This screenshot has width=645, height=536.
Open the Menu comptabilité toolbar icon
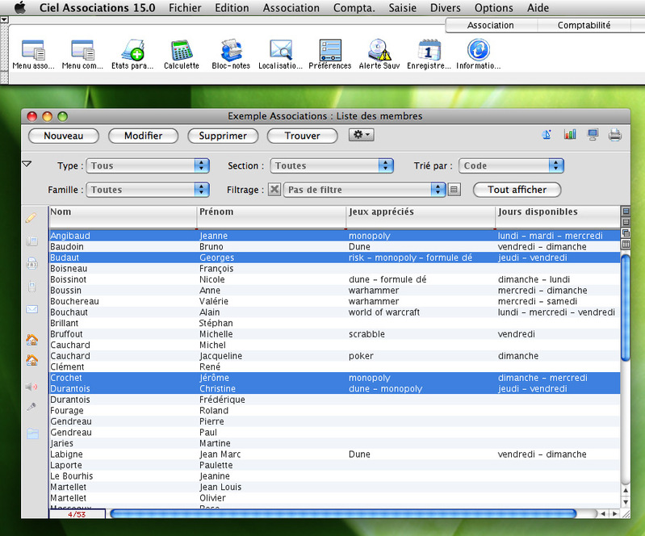click(x=82, y=54)
